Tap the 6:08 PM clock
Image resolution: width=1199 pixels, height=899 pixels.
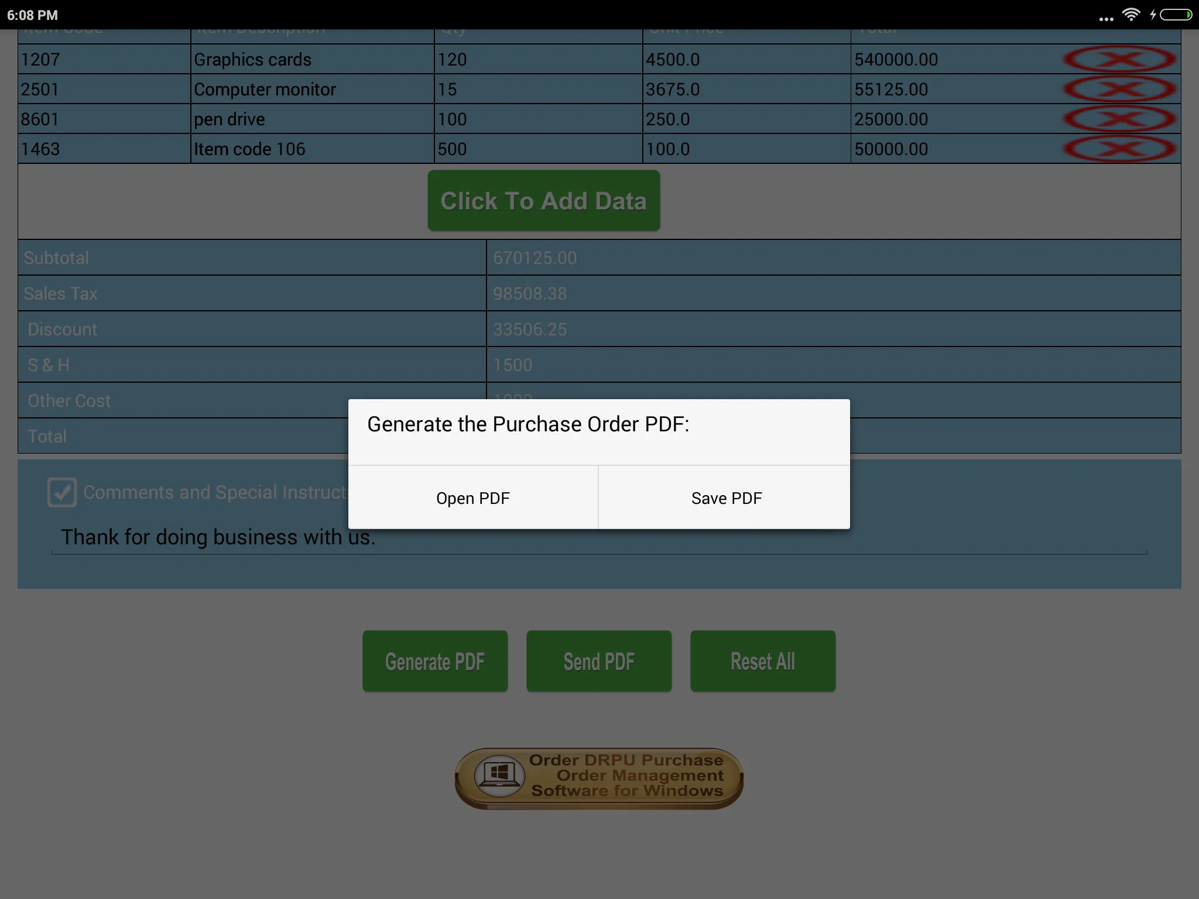33,15
